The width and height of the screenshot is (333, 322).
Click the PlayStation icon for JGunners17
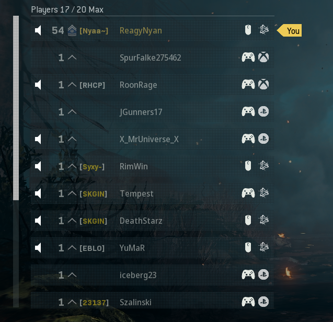click(263, 111)
